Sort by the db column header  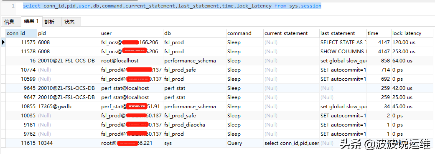point(194,33)
